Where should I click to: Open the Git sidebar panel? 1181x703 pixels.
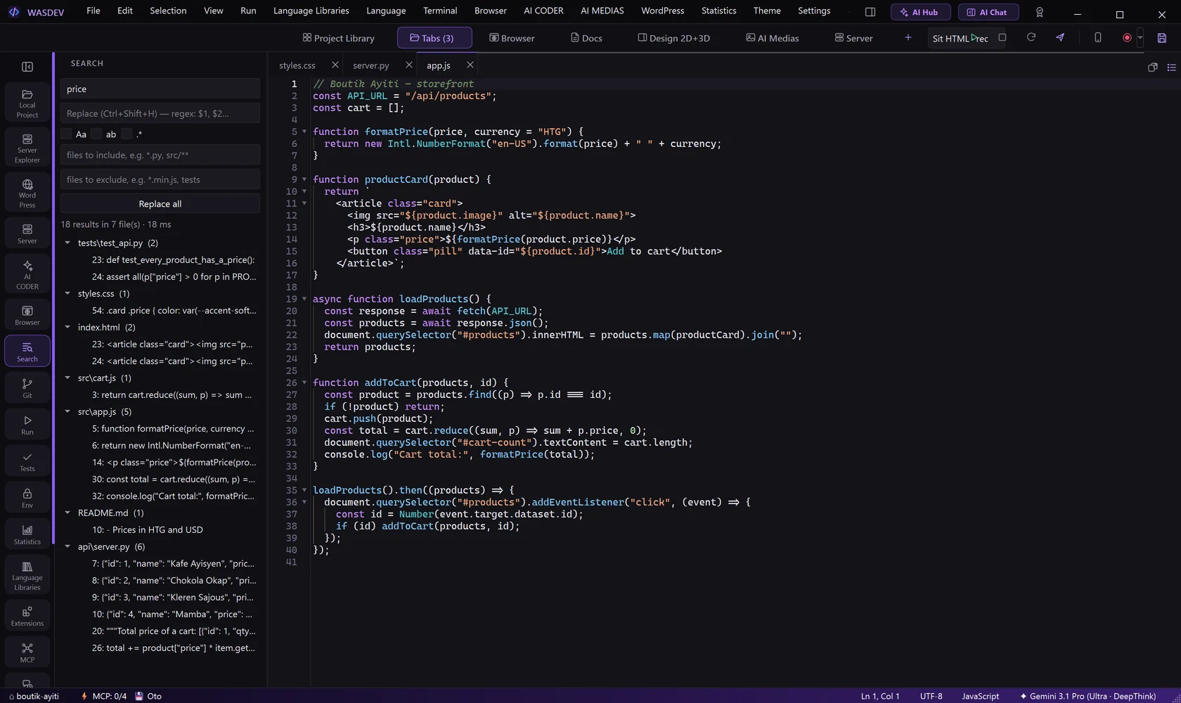click(x=27, y=387)
